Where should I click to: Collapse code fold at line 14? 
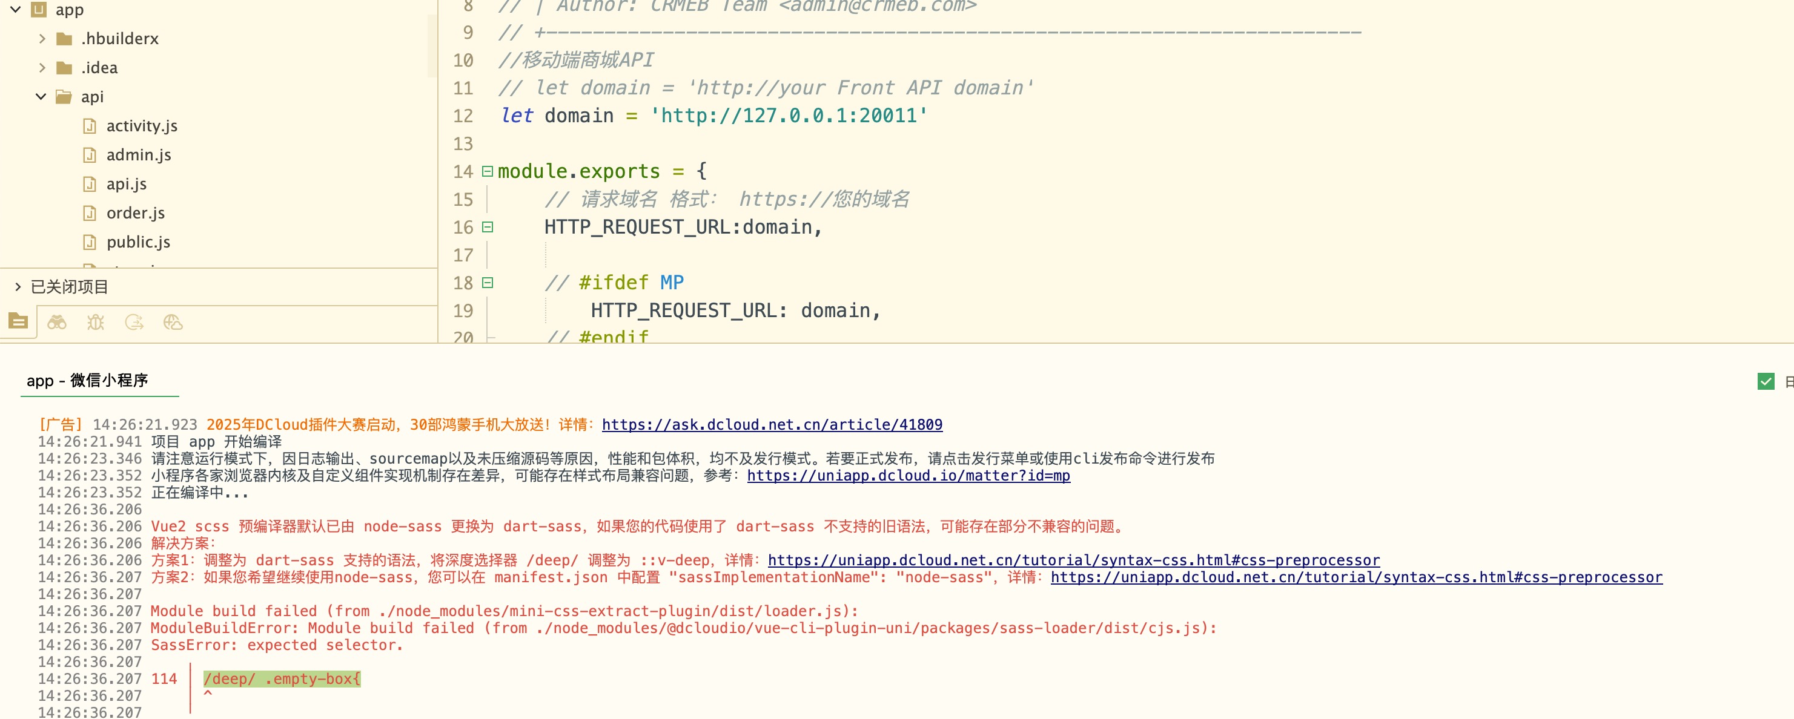[488, 171]
